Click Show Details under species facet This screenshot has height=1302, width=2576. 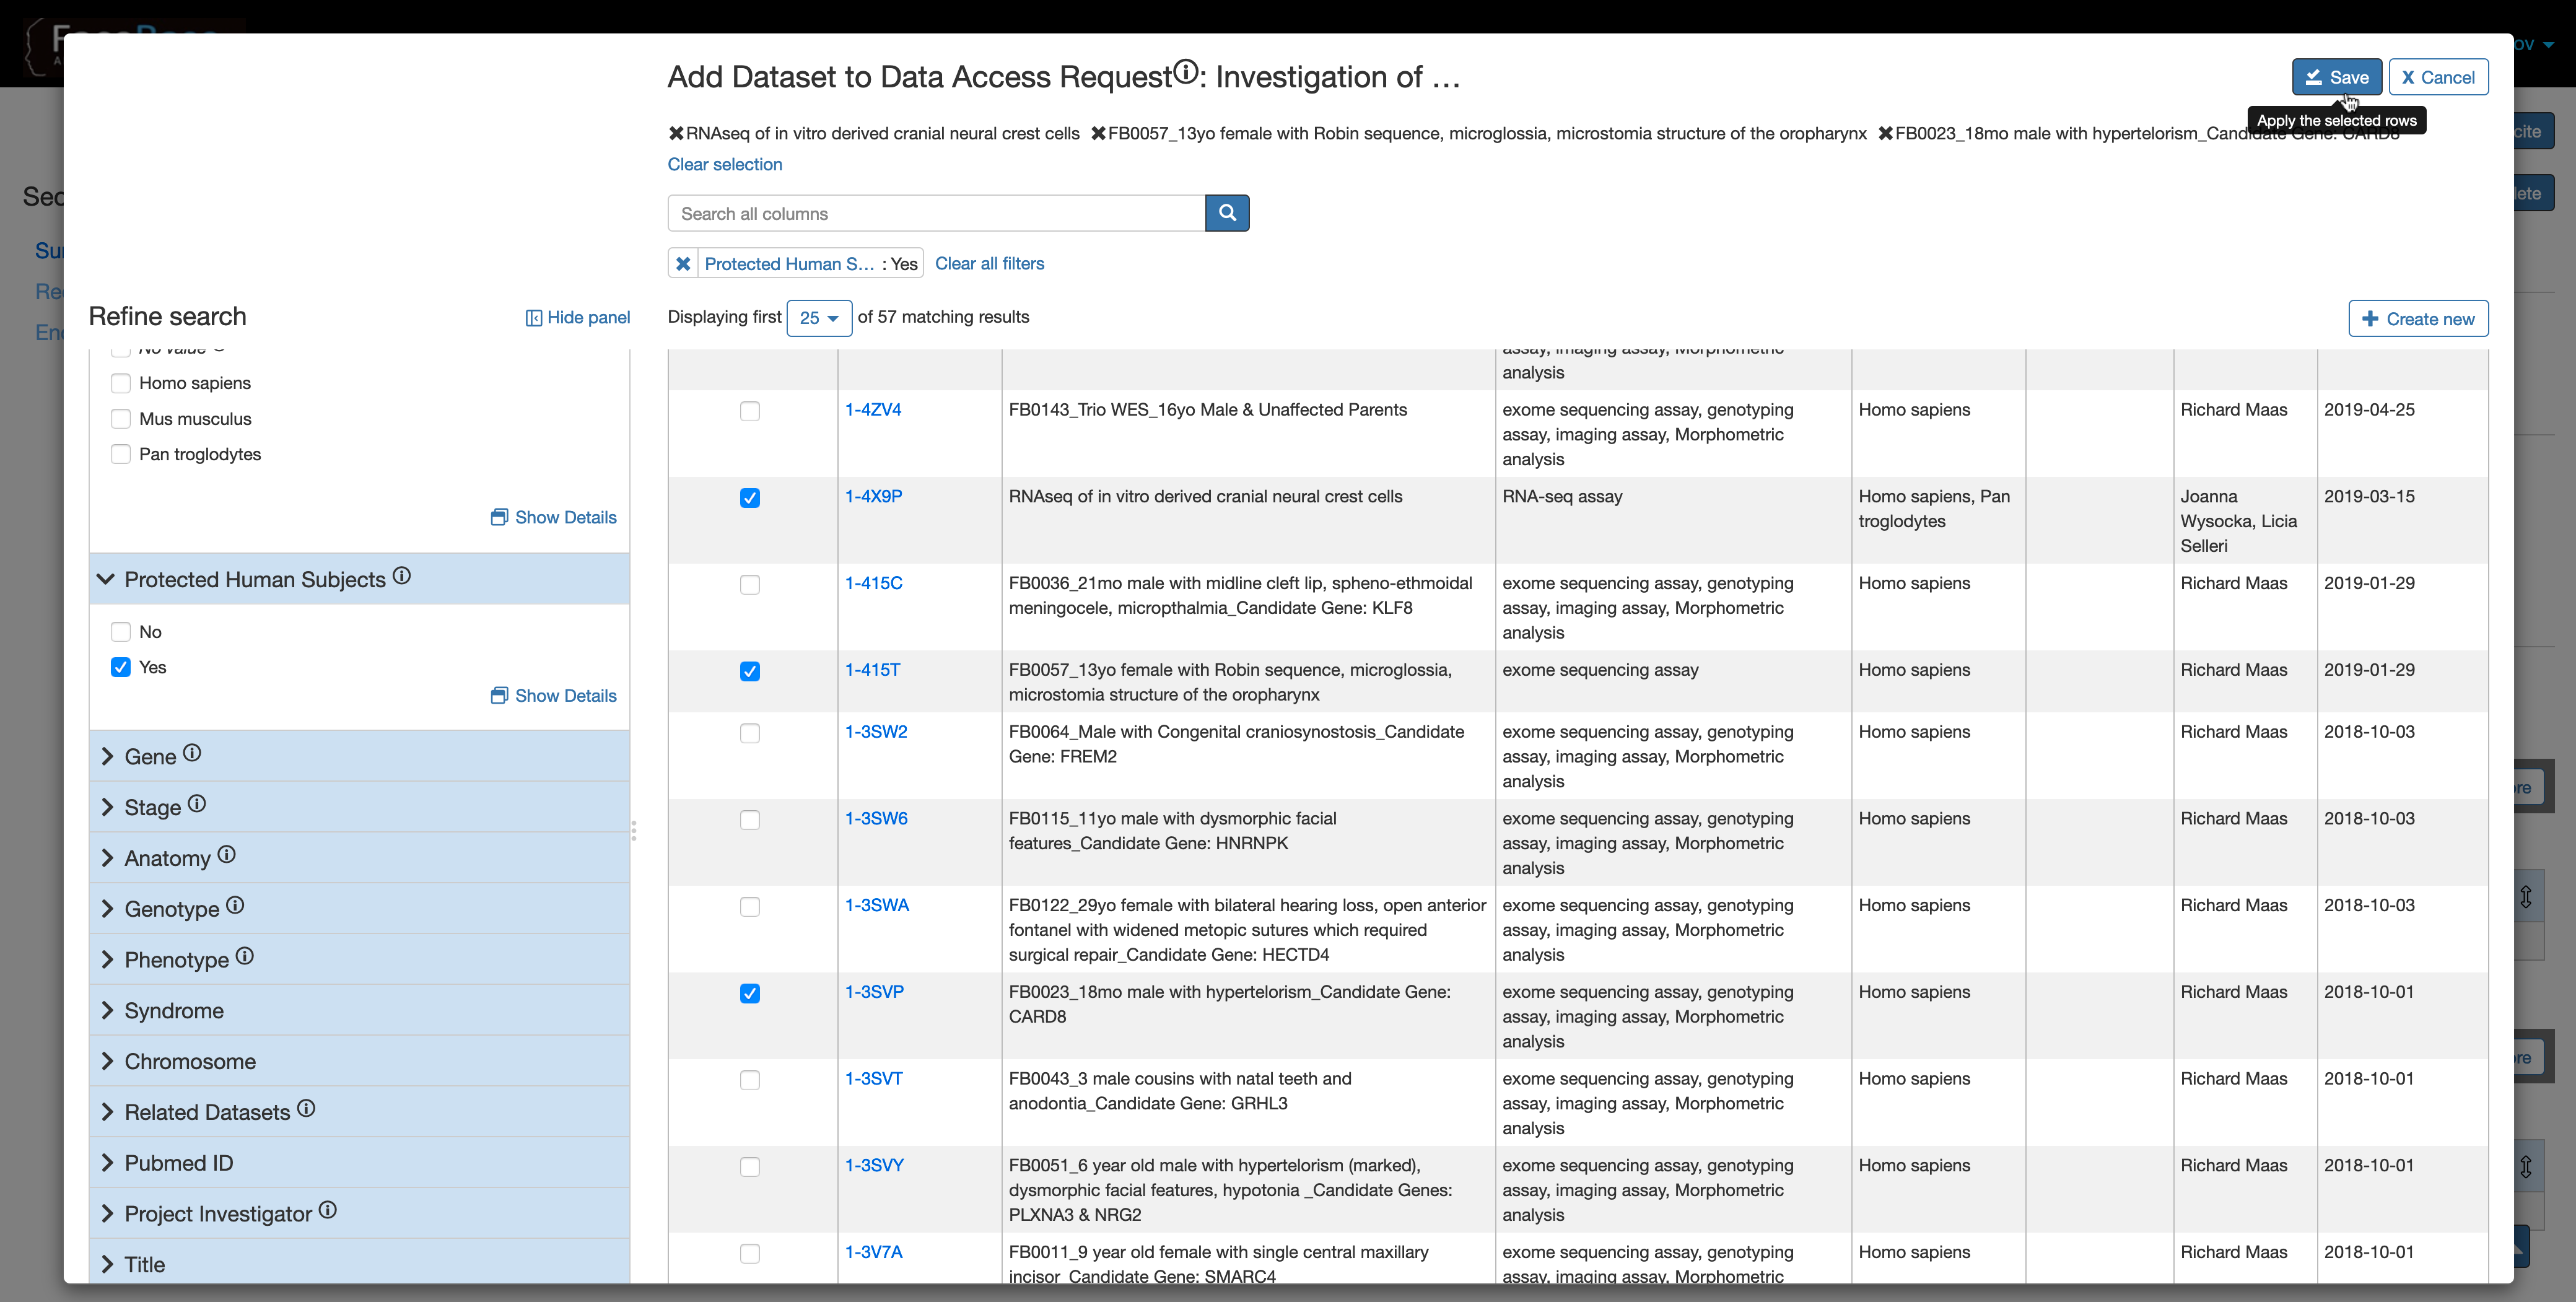coord(554,517)
